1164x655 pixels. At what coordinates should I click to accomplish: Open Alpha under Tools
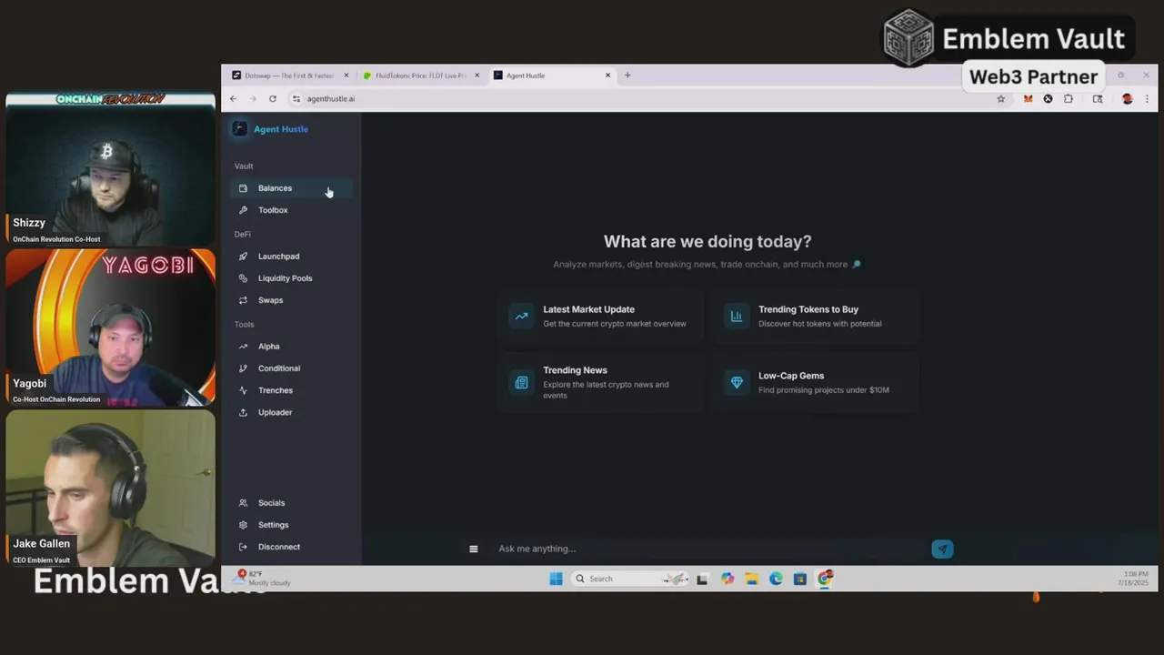point(291,347)
